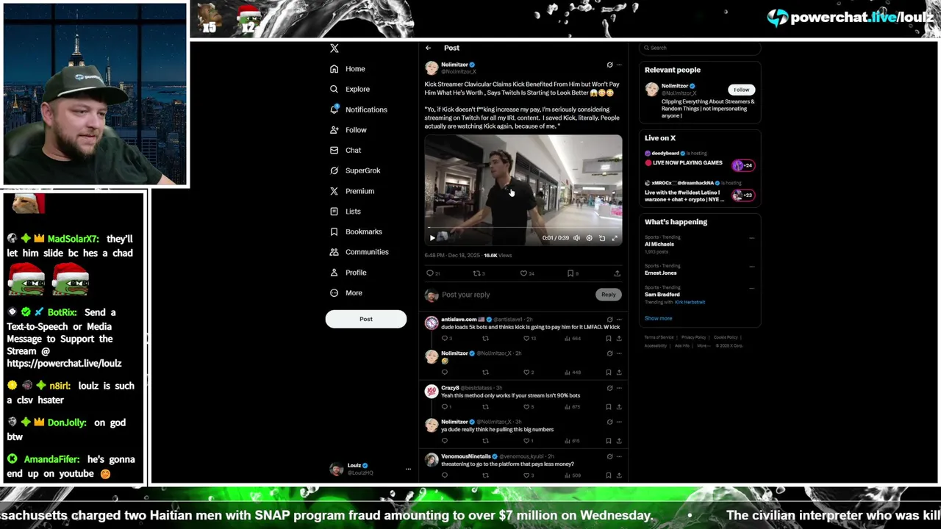Open options for Sam Bradford trend
Image resolution: width=941 pixels, height=529 pixels.
[x=751, y=288]
